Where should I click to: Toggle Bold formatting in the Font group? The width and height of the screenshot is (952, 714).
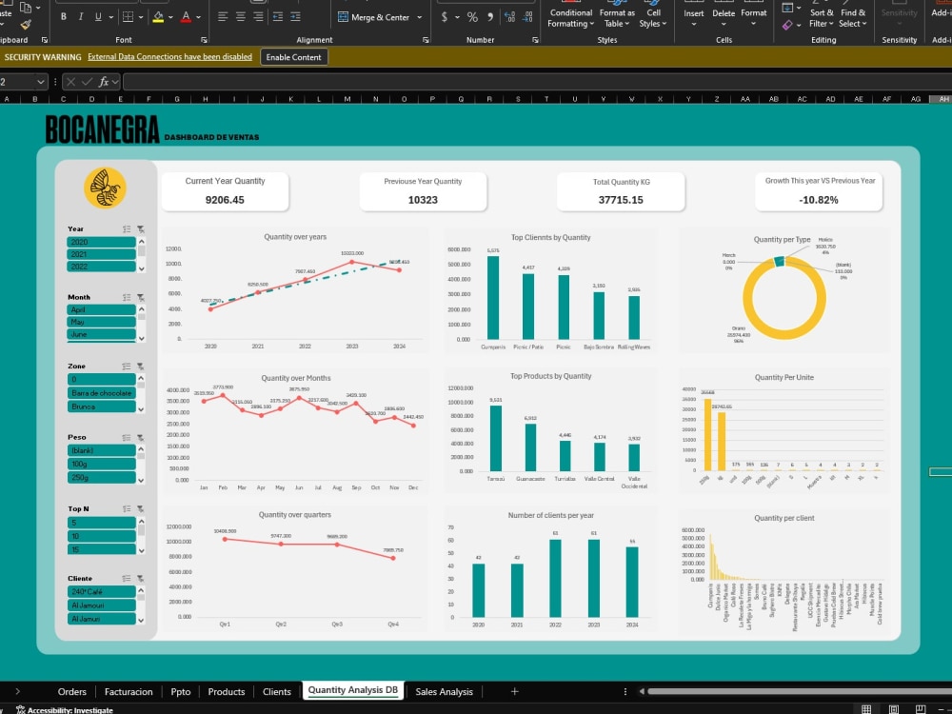(64, 17)
